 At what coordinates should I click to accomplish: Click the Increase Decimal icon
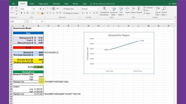coord(94,13)
